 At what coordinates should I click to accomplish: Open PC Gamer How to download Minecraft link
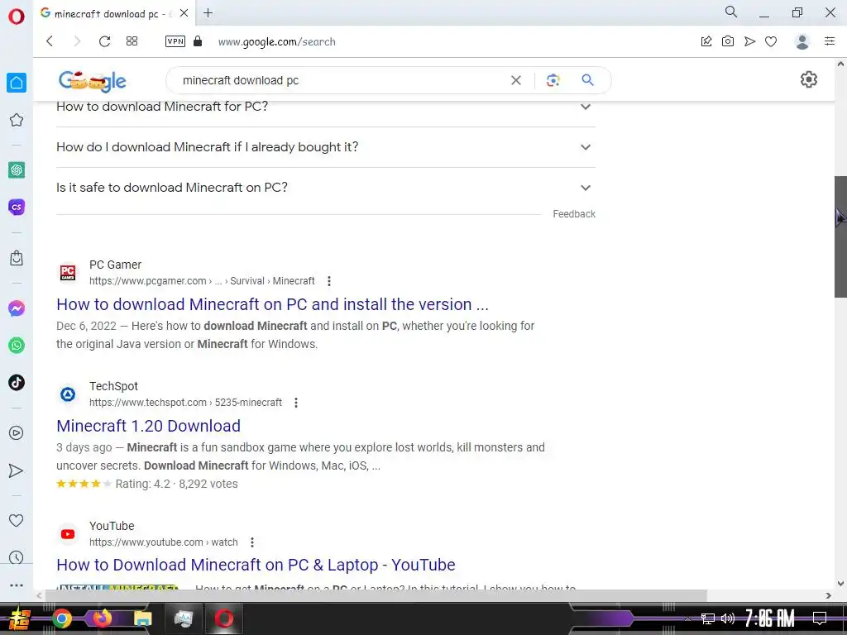pyautogui.click(x=272, y=304)
